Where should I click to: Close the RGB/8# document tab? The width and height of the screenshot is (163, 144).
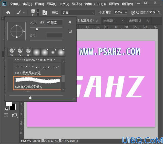tap(97, 21)
